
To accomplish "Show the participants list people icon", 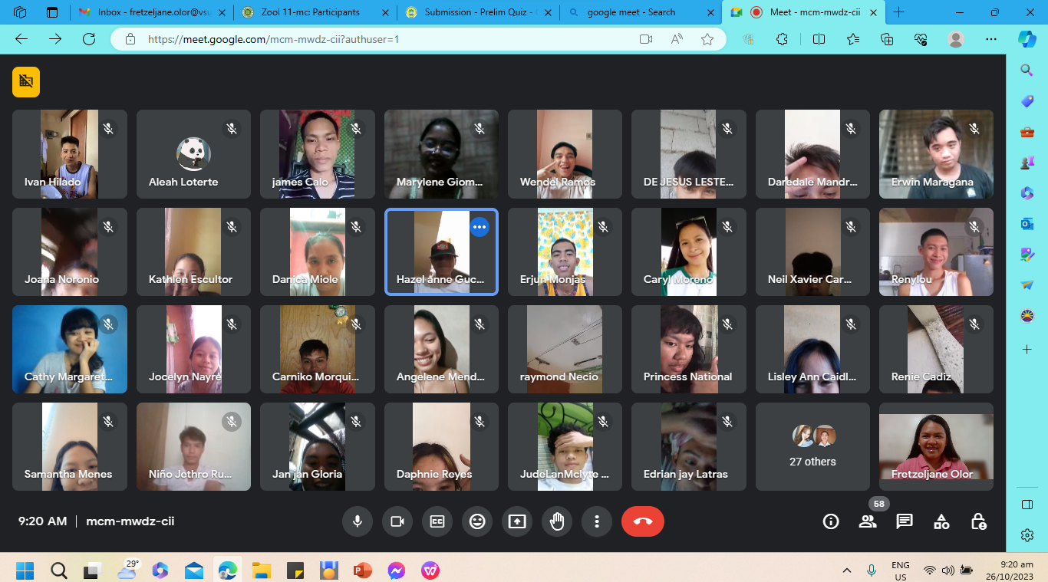I will 868,521.
